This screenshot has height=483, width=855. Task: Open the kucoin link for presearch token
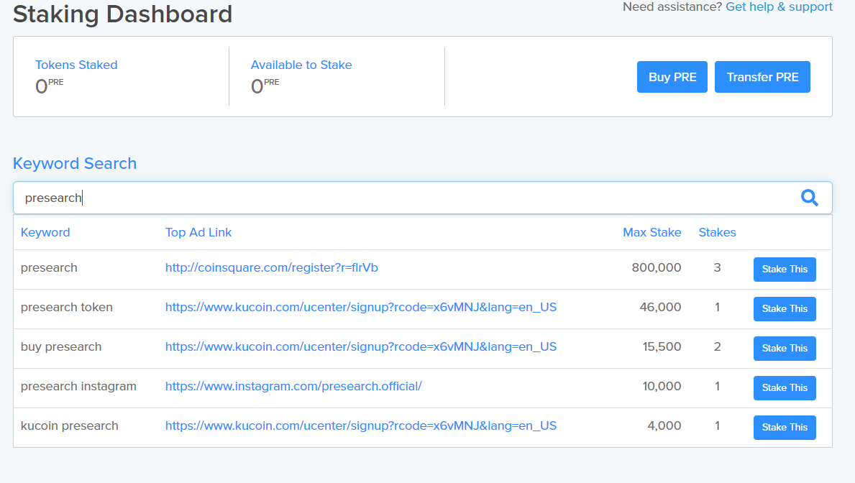click(361, 308)
